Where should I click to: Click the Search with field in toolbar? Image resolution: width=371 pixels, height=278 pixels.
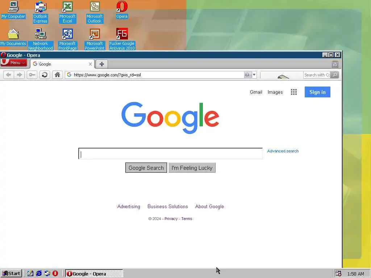coord(317,75)
